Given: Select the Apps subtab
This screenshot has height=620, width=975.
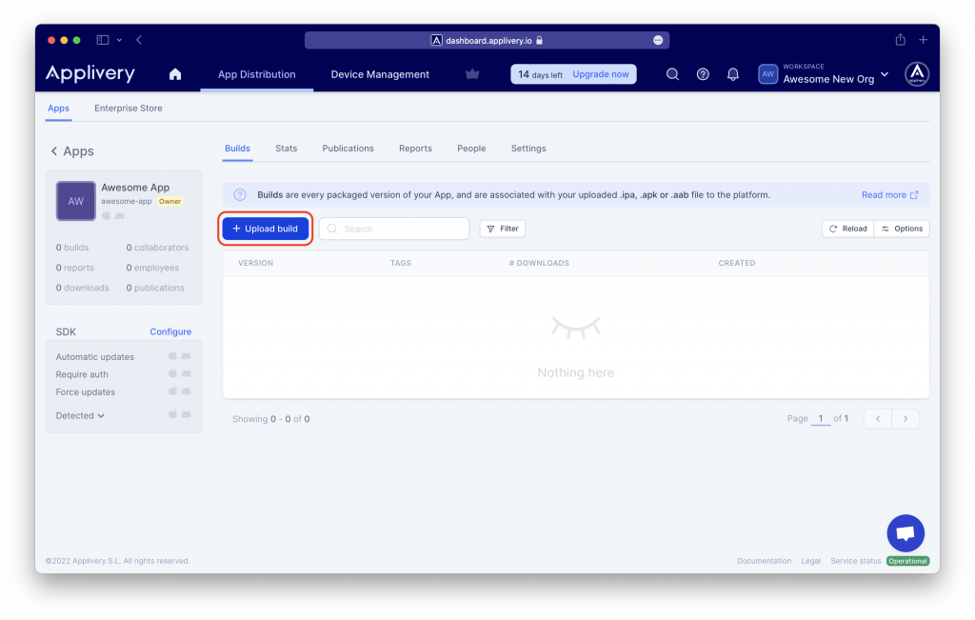Looking at the screenshot, I should [58, 109].
